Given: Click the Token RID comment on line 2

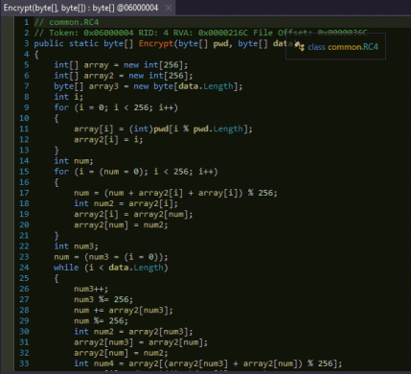Looking at the screenshot, I should point(200,33).
